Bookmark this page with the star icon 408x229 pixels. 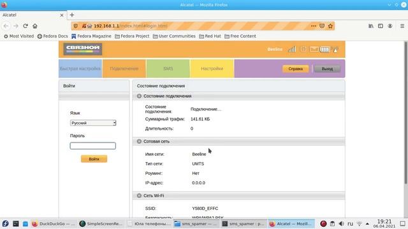click(x=330, y=26)
